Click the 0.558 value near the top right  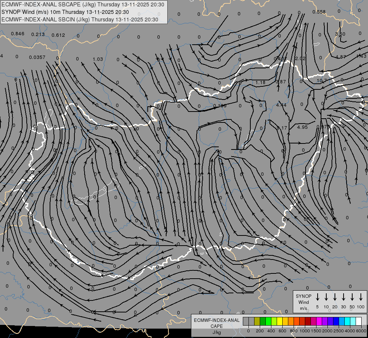point(319,12)
